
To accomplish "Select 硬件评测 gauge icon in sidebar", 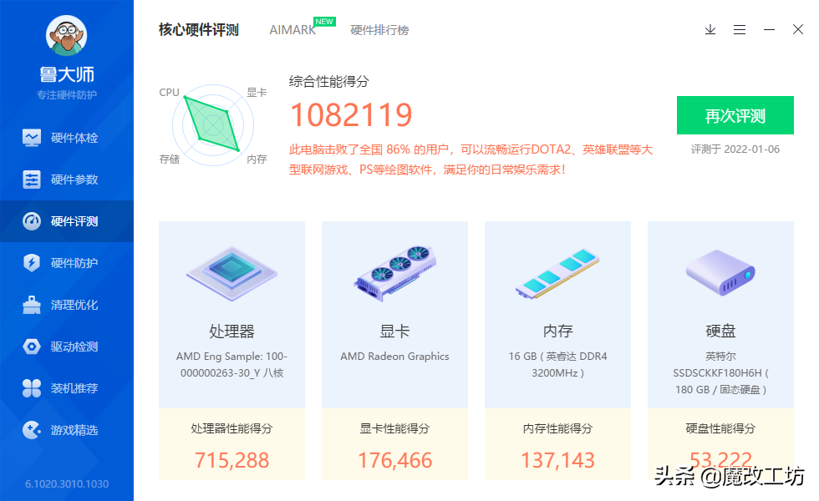I will [32, 221].
